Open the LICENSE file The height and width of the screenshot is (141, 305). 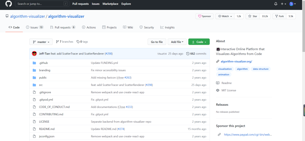point(44,122)
